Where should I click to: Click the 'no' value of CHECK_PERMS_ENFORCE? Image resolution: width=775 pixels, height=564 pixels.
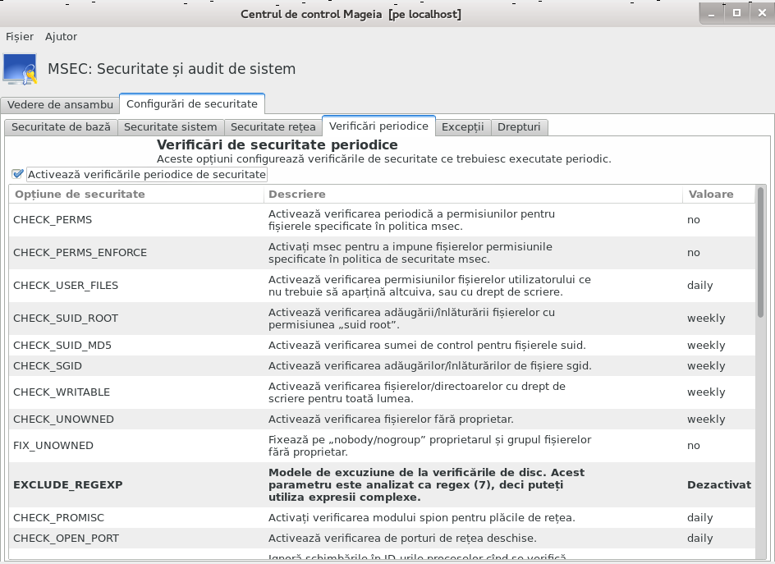(694, 253)
